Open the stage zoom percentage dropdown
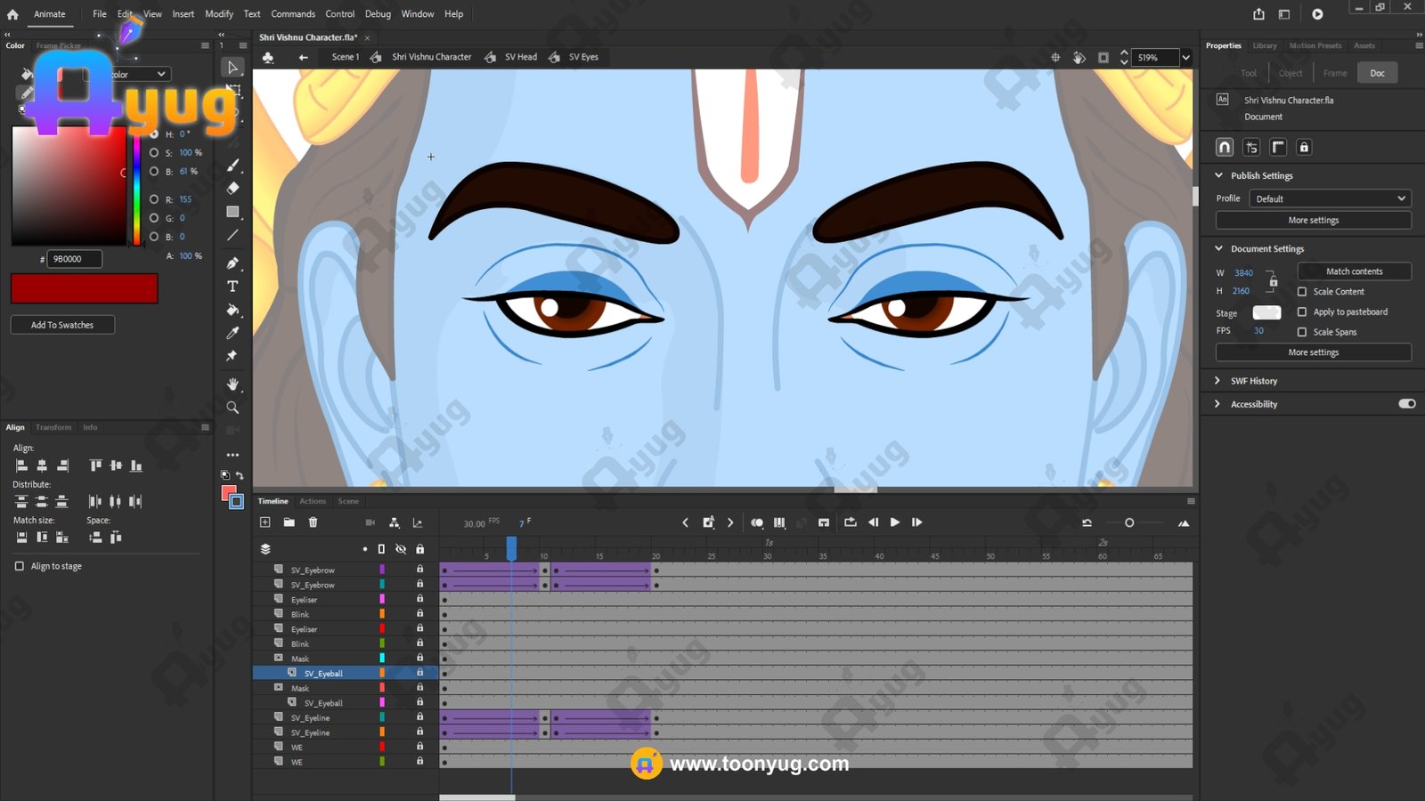This screenshot has width=1425, height=801. [x=1185, y=58]
